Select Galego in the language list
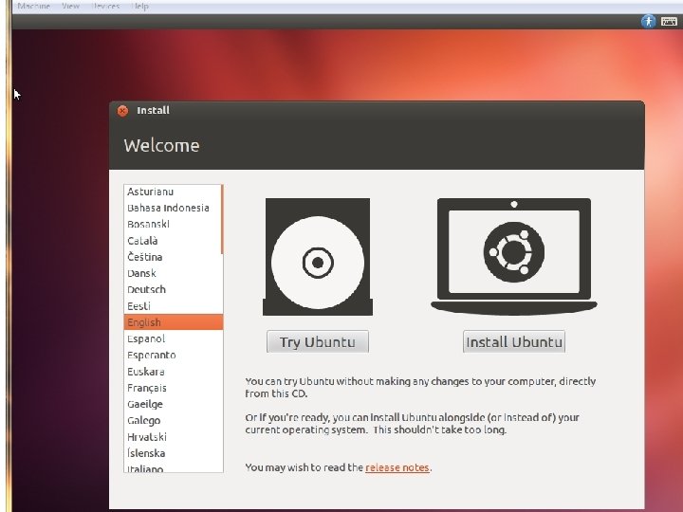Image resolution: width=683 pixels, height=512 pixels. click(x=173, y=421)
